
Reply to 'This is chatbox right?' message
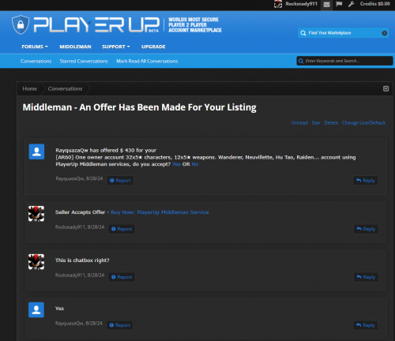coord(366,277)
